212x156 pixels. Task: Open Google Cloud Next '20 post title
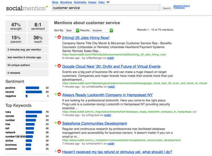(x=111, y=66)
